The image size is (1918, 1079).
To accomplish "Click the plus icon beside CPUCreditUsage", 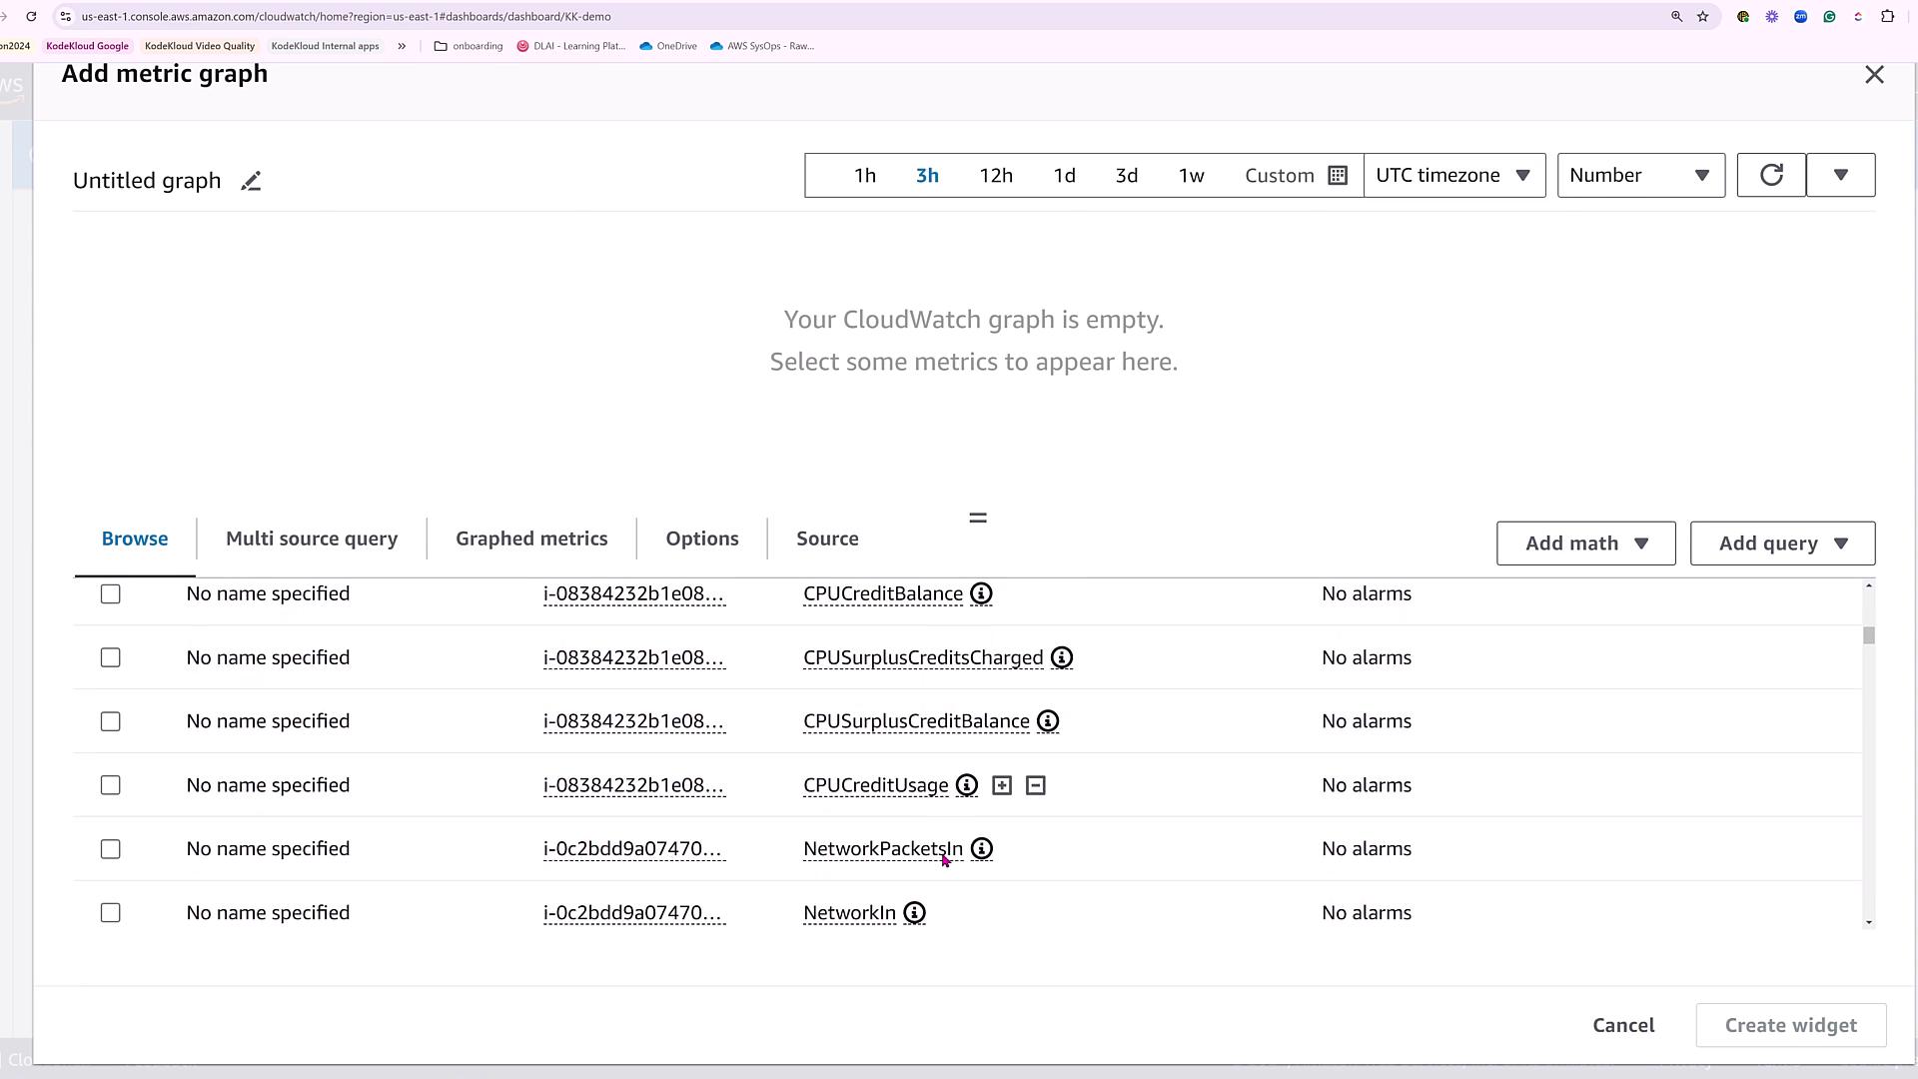I will [x=1002, y=786].
